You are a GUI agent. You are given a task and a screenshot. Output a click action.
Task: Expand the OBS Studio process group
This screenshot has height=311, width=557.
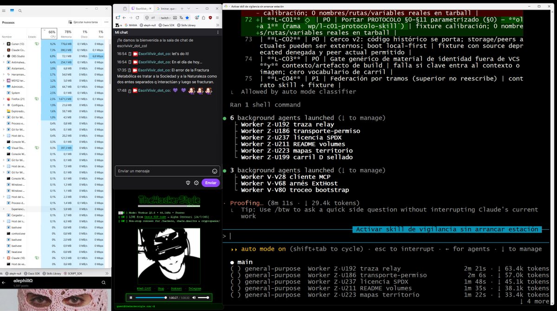[x=4, y=56]
